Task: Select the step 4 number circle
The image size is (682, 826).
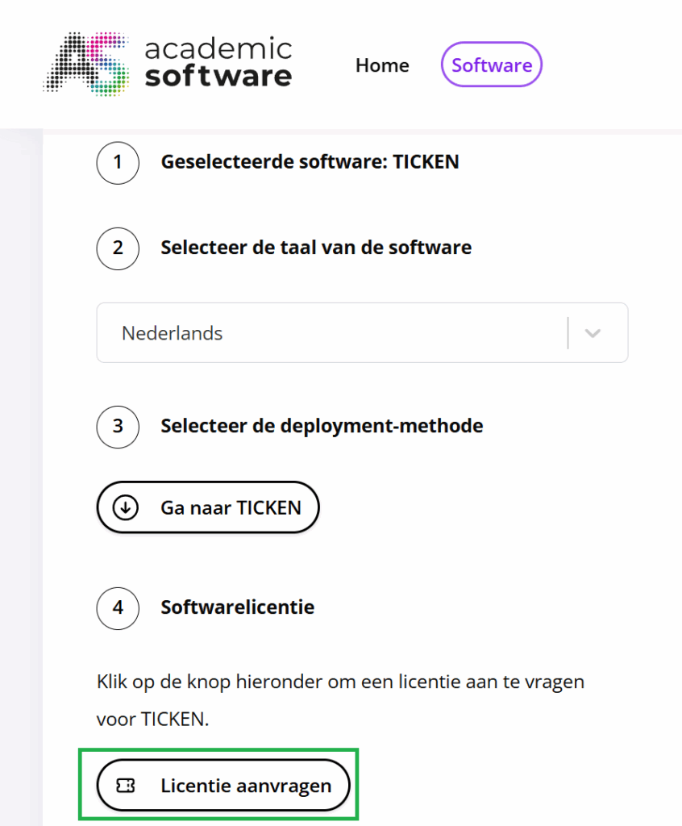Action: pyautogui.click(x=118, y=607)
